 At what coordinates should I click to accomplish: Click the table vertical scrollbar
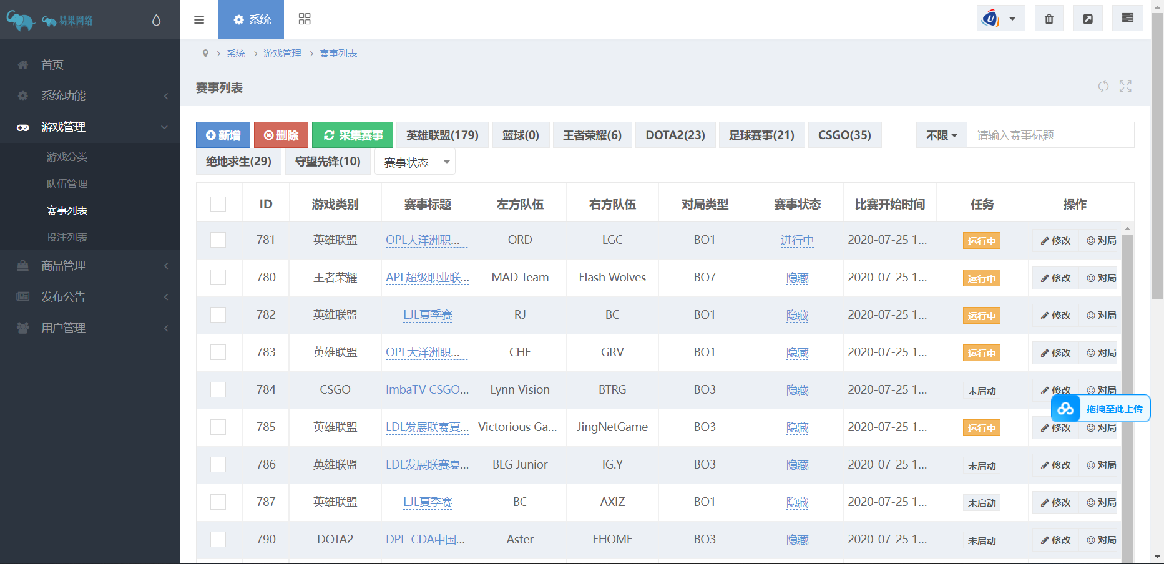pos(1127,397)
